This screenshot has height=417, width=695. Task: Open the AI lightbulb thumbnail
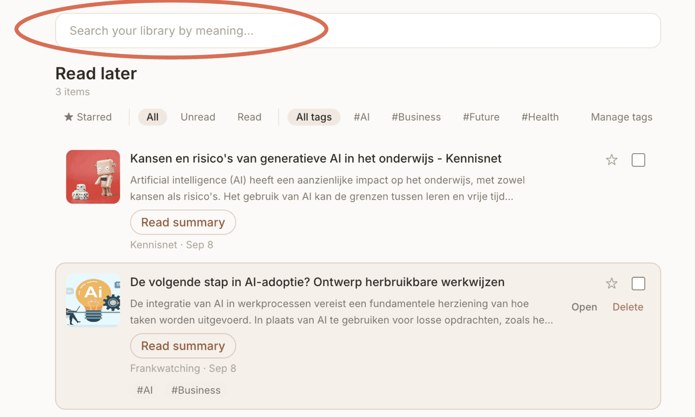[x=93, y=300]
